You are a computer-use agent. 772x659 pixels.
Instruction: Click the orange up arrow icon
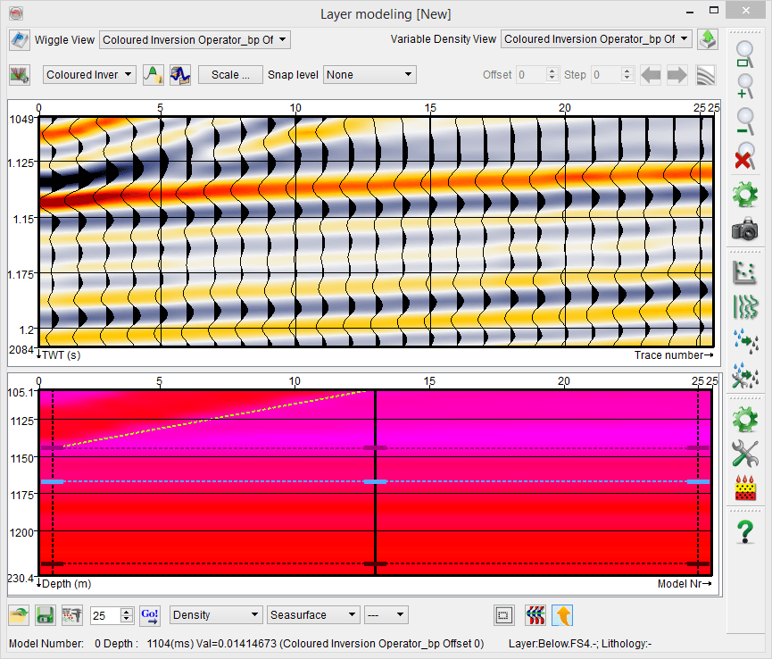pos(561,615)
